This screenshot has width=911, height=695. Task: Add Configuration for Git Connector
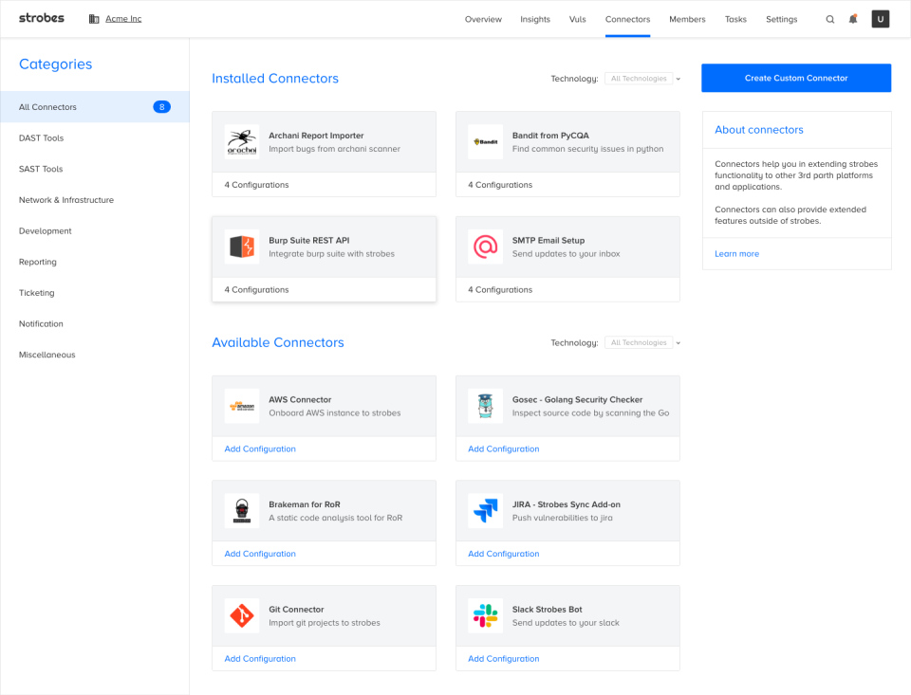click(260, 658)
